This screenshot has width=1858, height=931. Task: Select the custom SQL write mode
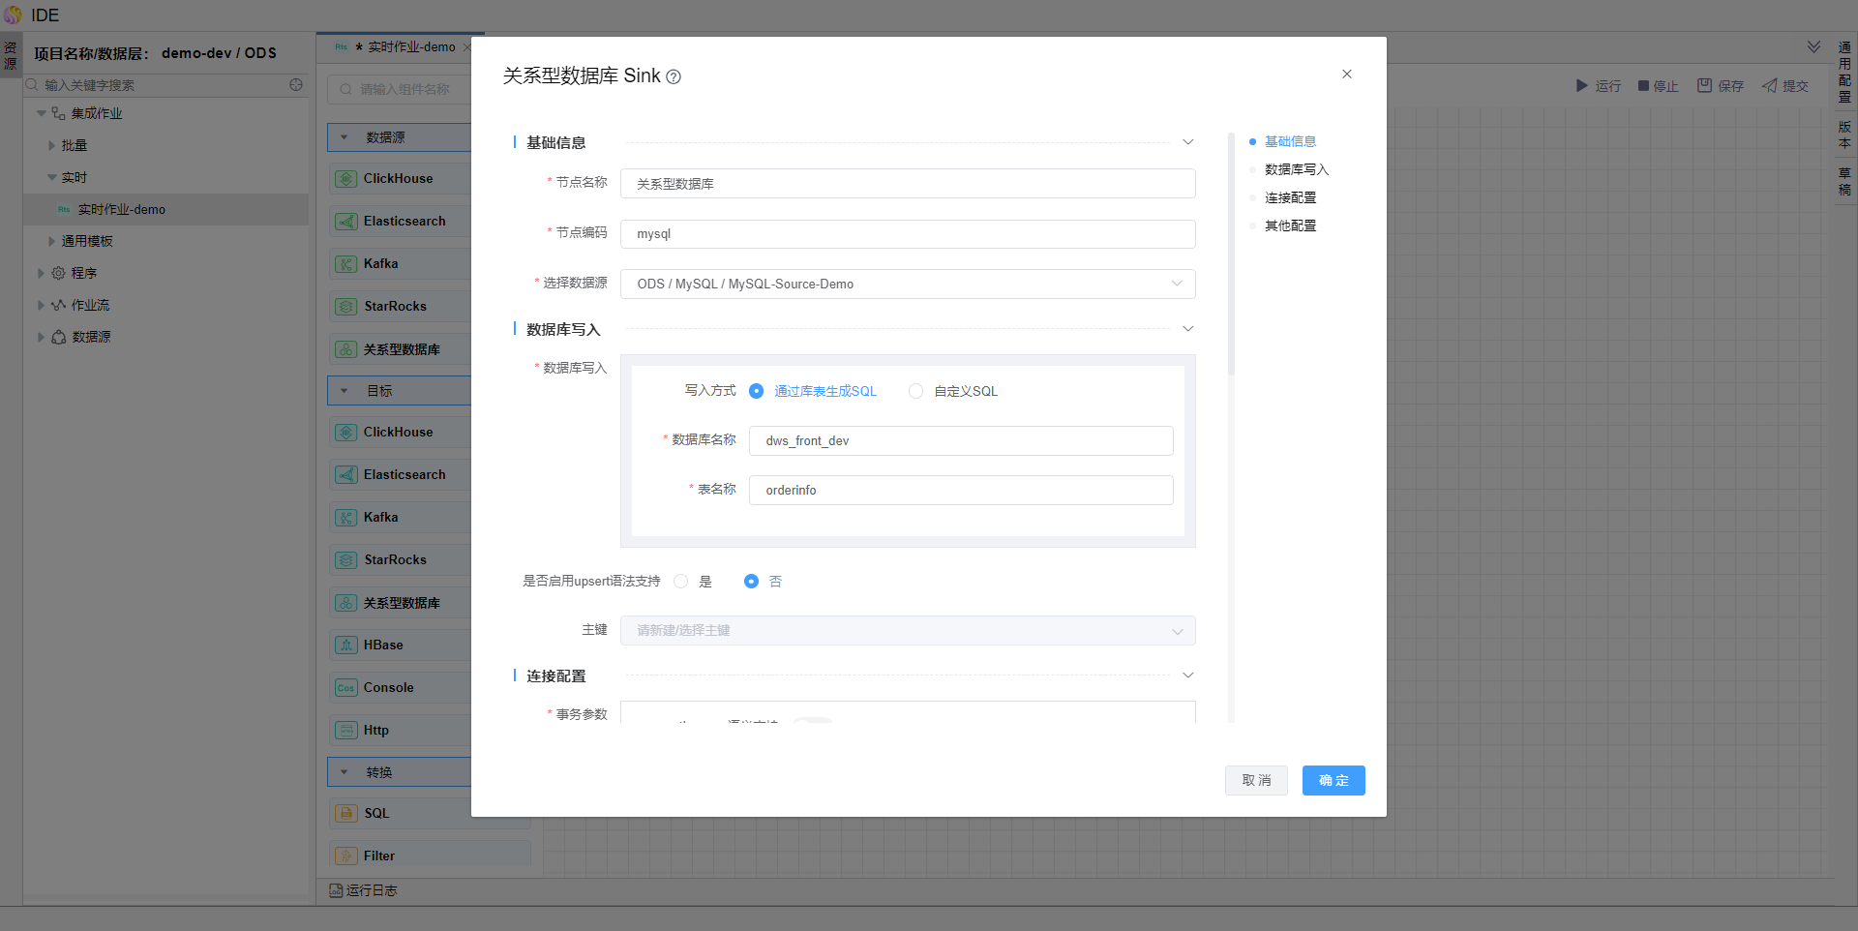tap(915, 392)
